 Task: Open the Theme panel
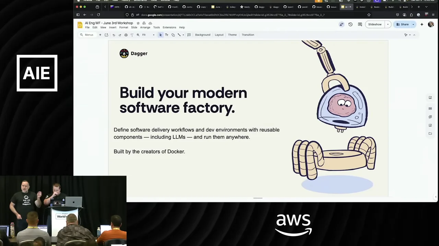point(232,35)
